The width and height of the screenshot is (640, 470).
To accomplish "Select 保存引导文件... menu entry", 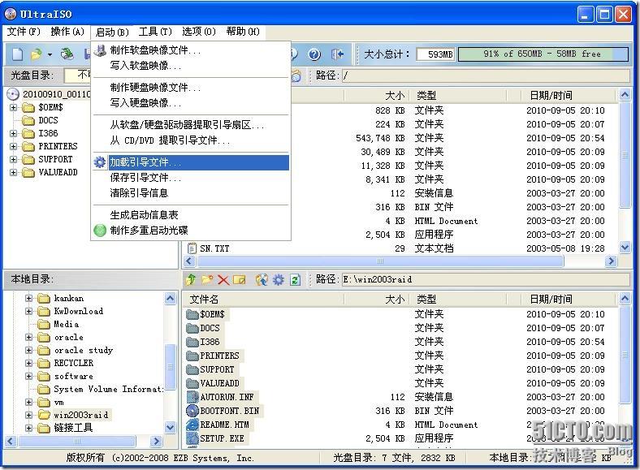I will (191, 178).
